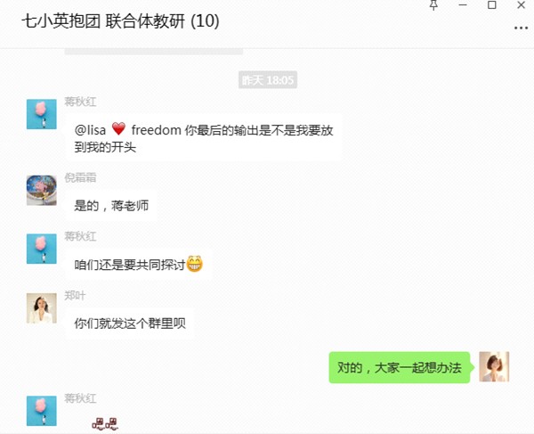The height and width of the screenshot is (434, 534).
Task: Select the message bubble 是的，蒋老师
Action: (x=111, y=206)
